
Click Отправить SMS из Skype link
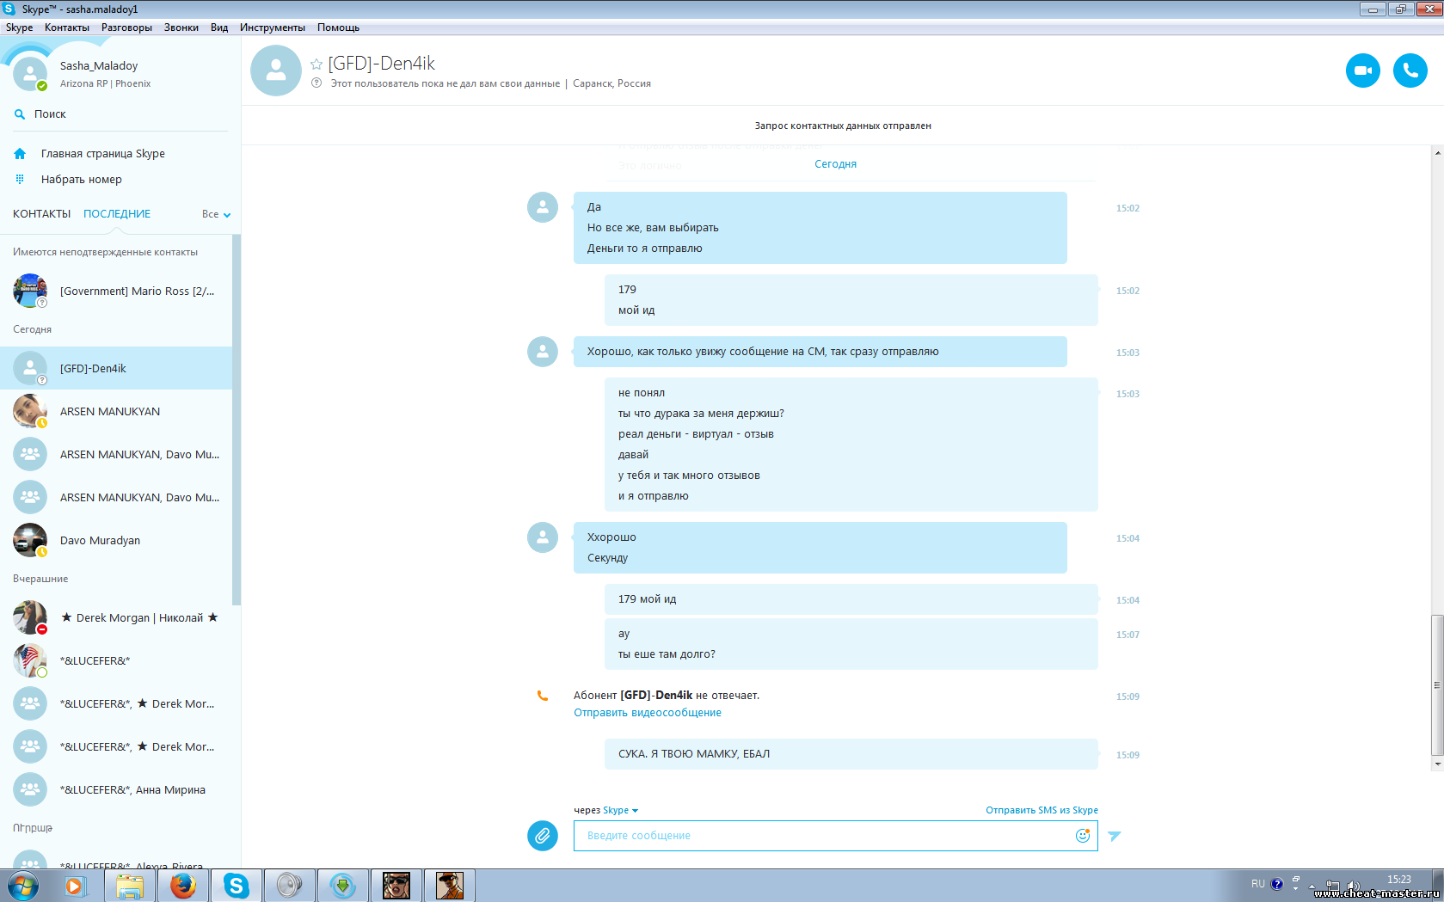pyautogui.click(x=1042, y=810)
